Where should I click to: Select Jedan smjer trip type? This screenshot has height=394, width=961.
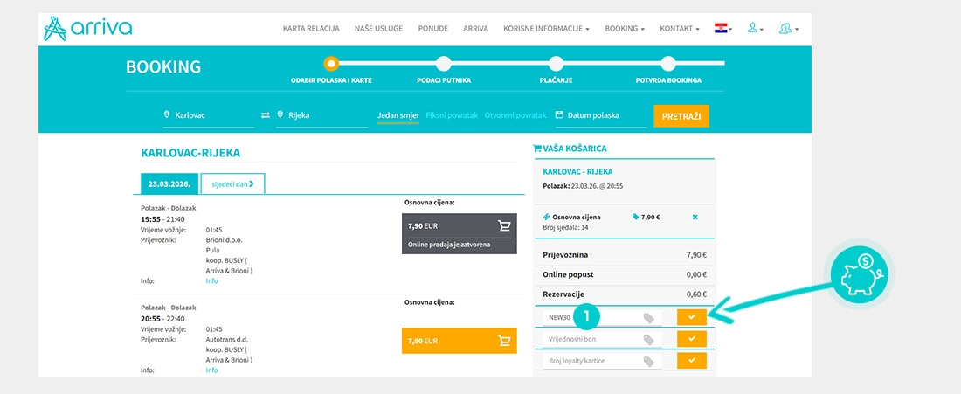click(x=398, y=115)
